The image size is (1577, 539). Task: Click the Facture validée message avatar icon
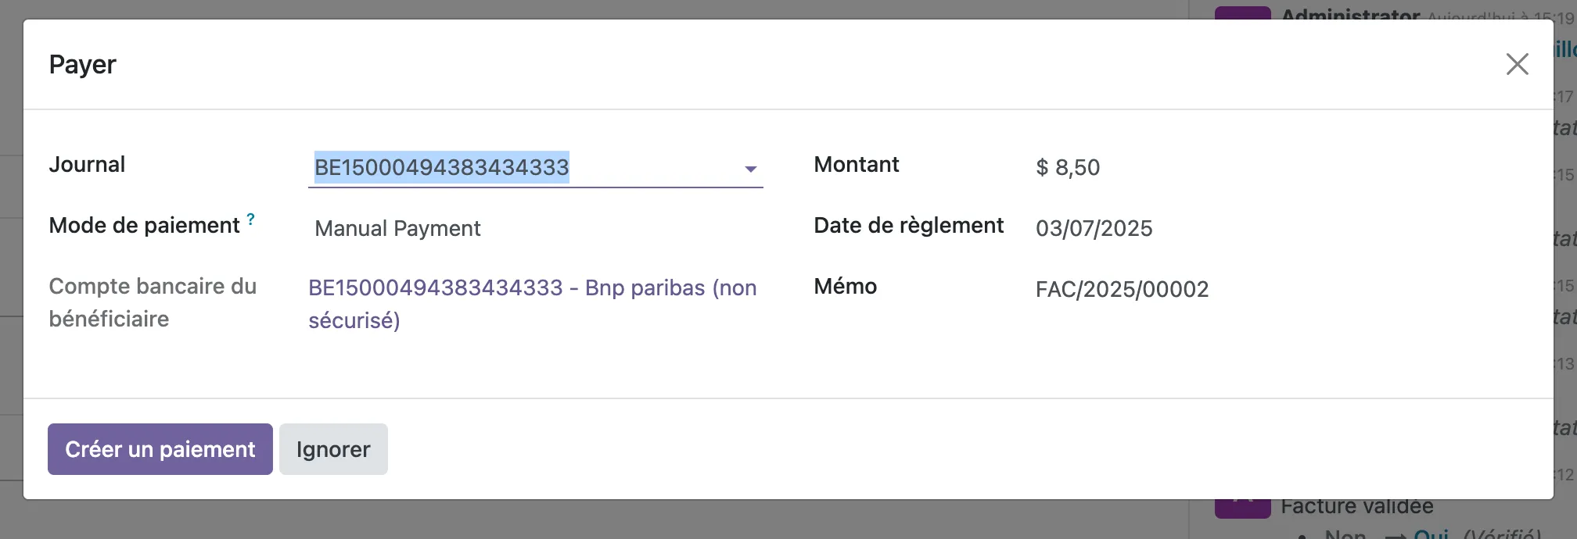(1242, 509)
